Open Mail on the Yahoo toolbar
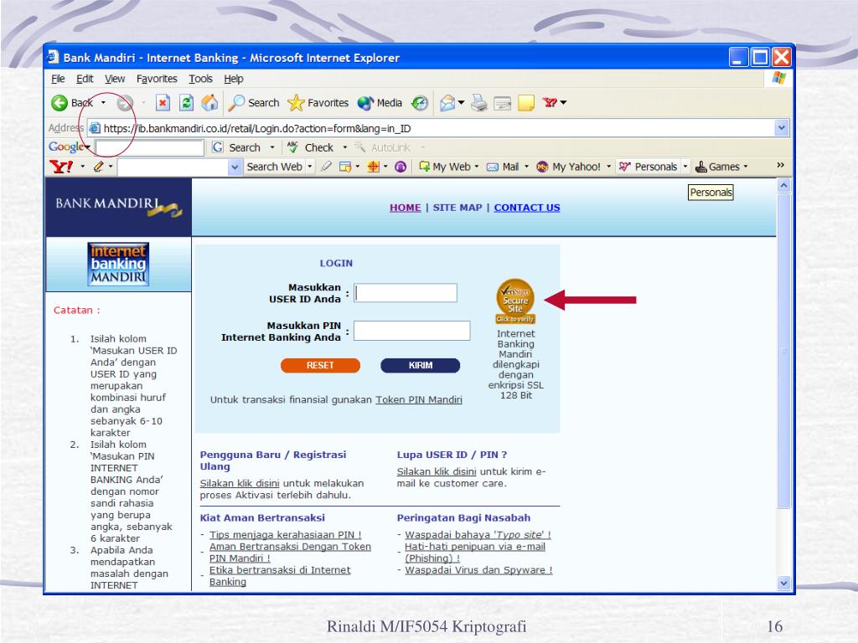Viewport: 858px width, 643px height. (503, 167)
